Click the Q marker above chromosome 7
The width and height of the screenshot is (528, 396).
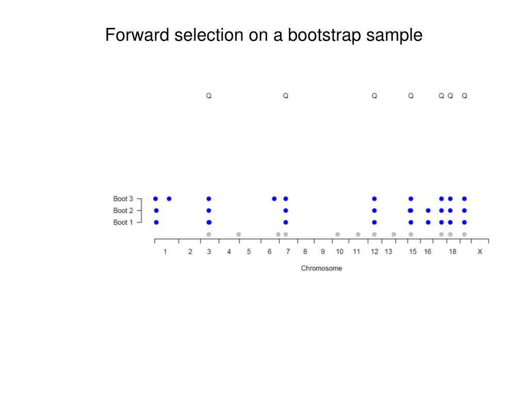coord(286,96)
